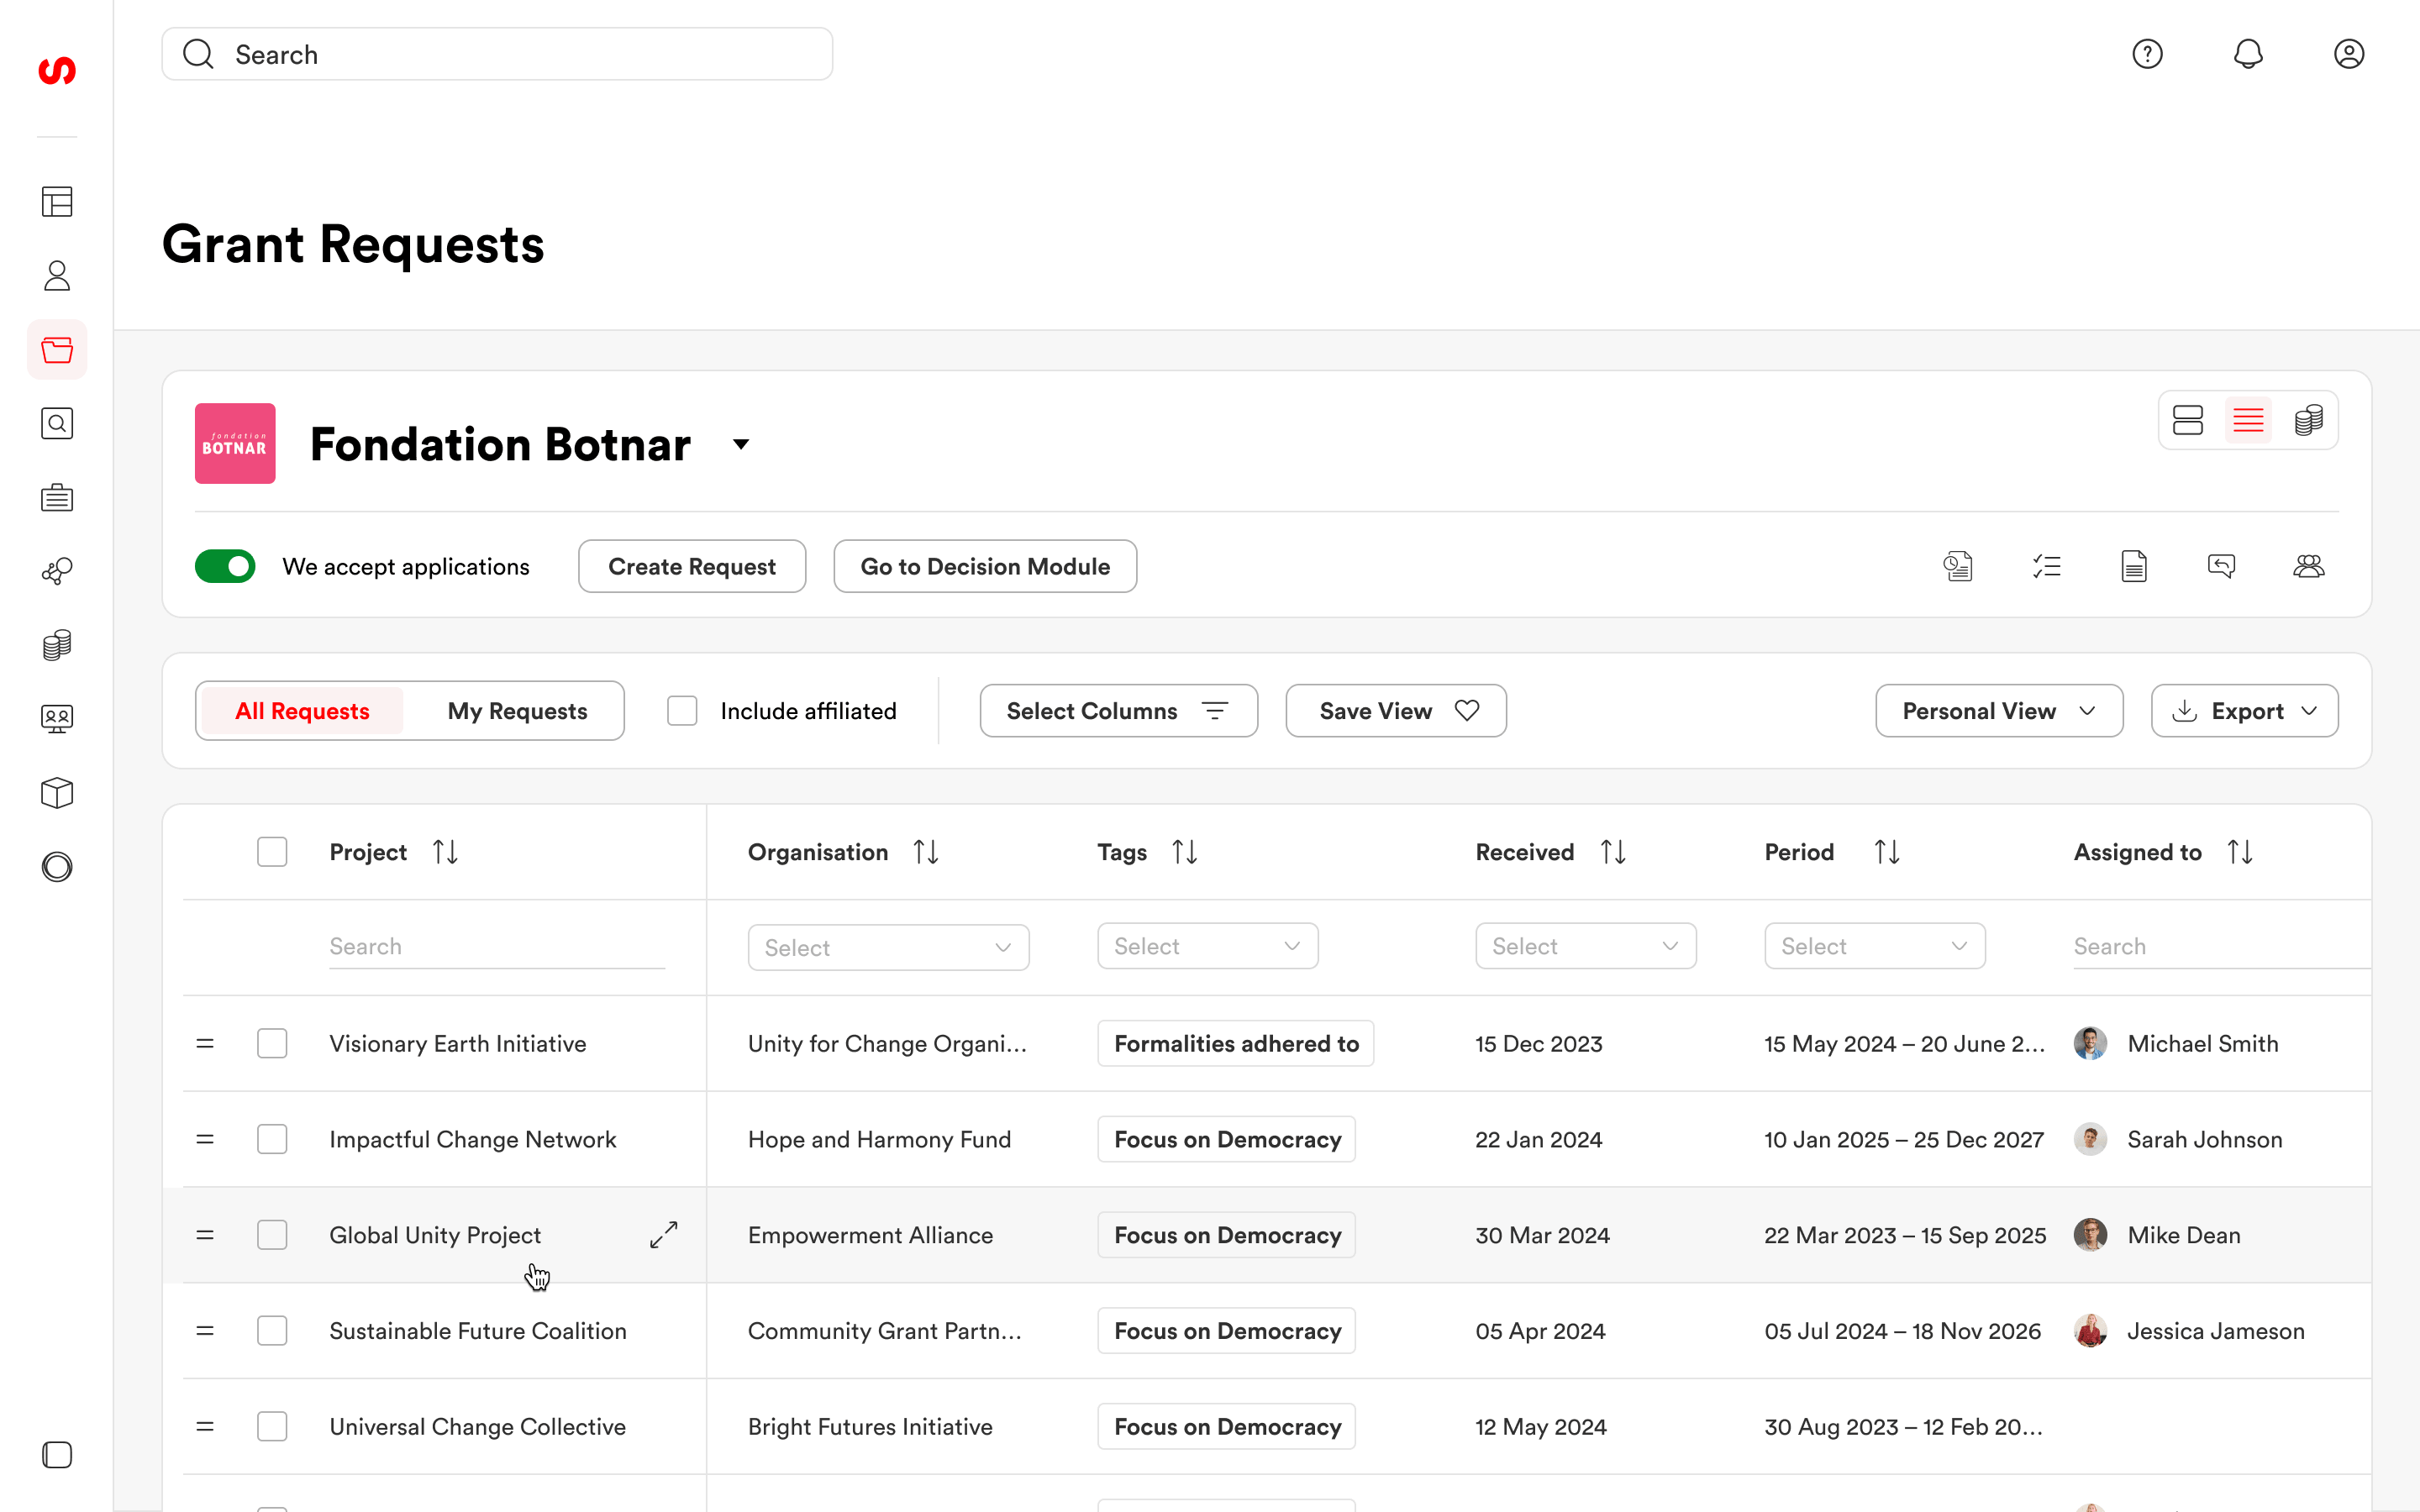Sort by Period column arrows

tap(1887, 852)
